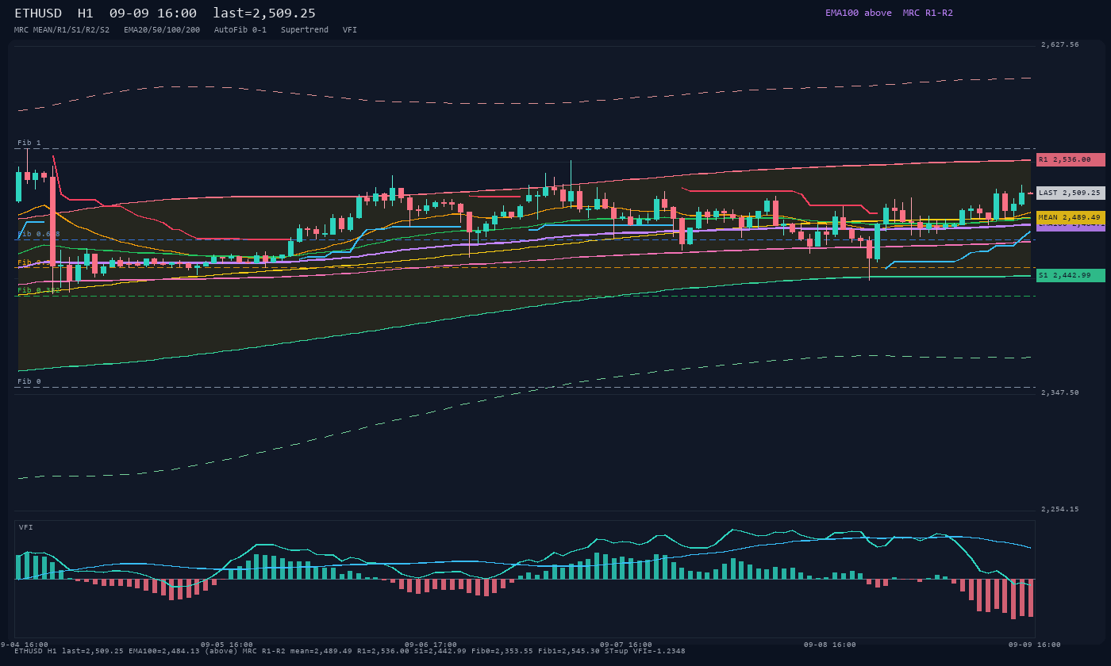This screenshot has height=666, width=1111.
Task: Click the last=2,509.25 value in the title
Action: (264, 13)
